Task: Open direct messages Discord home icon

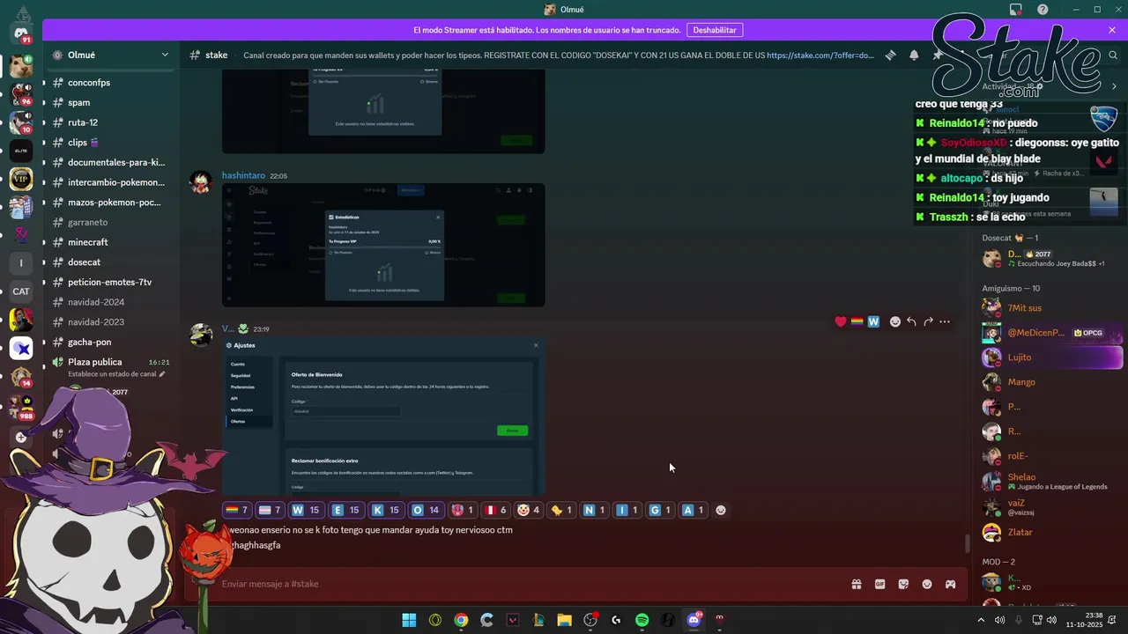Action: [21, 33]
